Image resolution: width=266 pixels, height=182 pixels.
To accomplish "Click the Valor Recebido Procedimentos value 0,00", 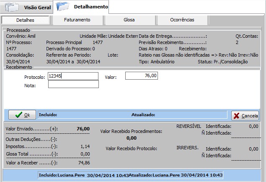I will [x=131, y=138].
